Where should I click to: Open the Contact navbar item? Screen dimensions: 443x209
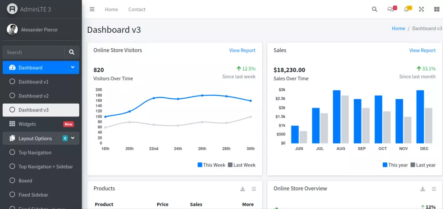point(137,9)
